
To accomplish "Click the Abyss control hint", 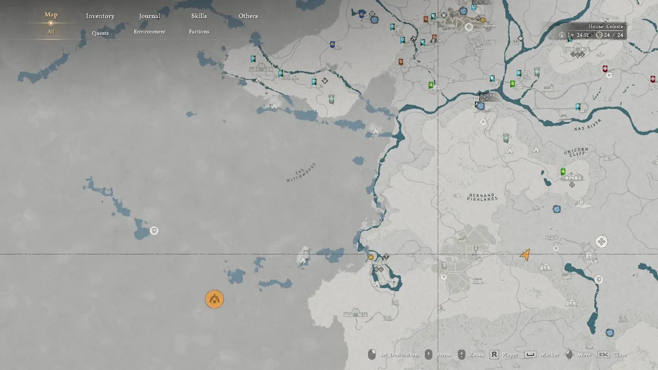I will [444, 355].
